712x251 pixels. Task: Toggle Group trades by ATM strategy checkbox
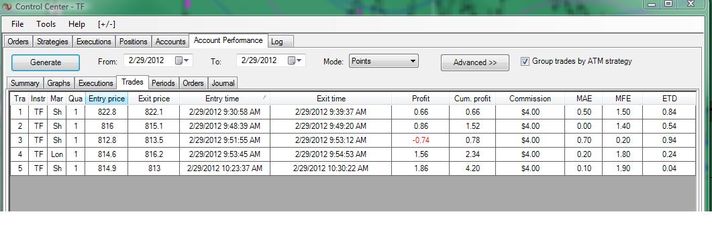525,61
